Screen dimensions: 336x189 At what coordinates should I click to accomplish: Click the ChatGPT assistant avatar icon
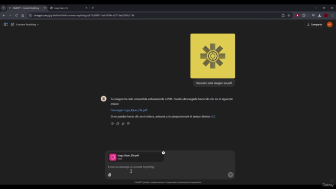click(x=103, y=99)
